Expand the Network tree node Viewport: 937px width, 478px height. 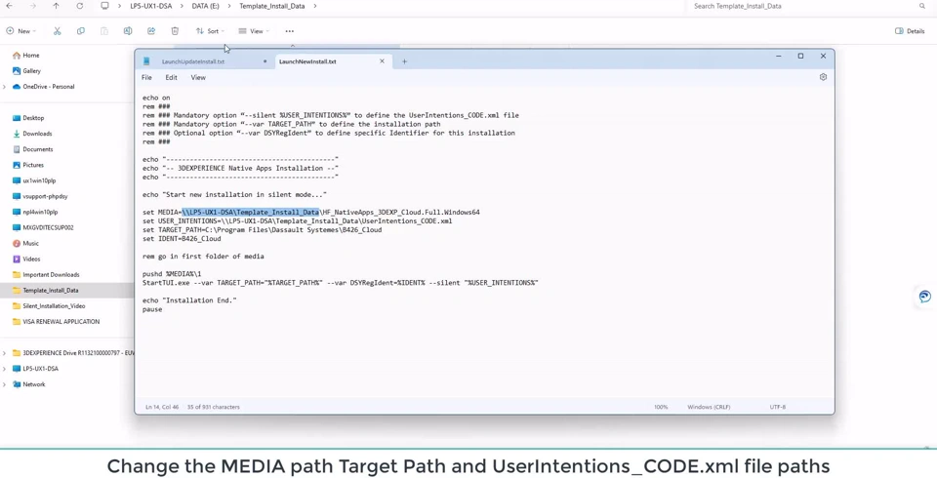pyautogui.click(x=4, y=384)
